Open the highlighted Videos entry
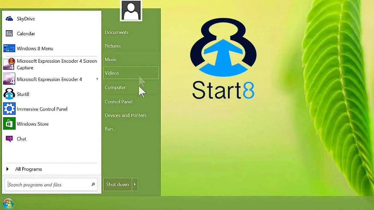Viewport: 374px width, 210px height. pos(131,73)
